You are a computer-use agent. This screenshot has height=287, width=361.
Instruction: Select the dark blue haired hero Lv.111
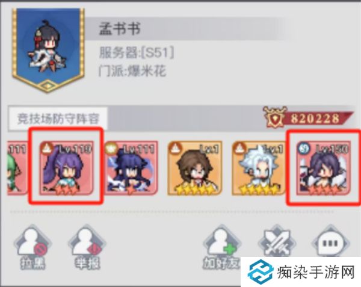(x=131, y=168)
